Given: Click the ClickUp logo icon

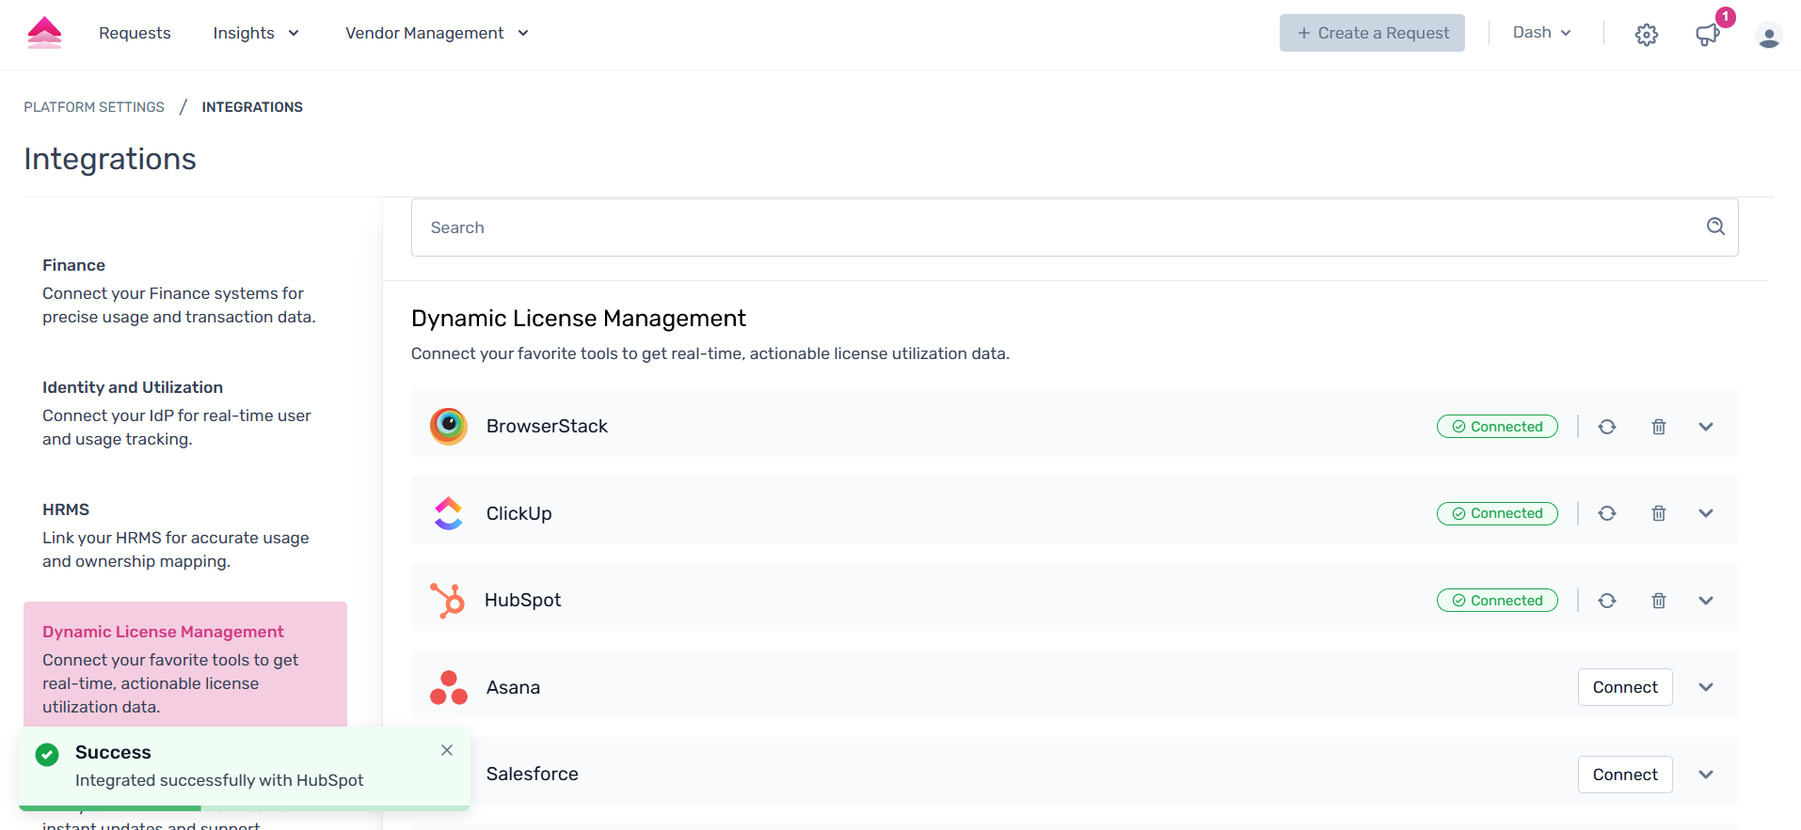Looking at the screenshot, I should [x=449, y=513].
